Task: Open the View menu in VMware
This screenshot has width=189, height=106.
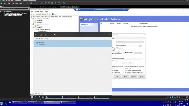Action: pos(9,3)
